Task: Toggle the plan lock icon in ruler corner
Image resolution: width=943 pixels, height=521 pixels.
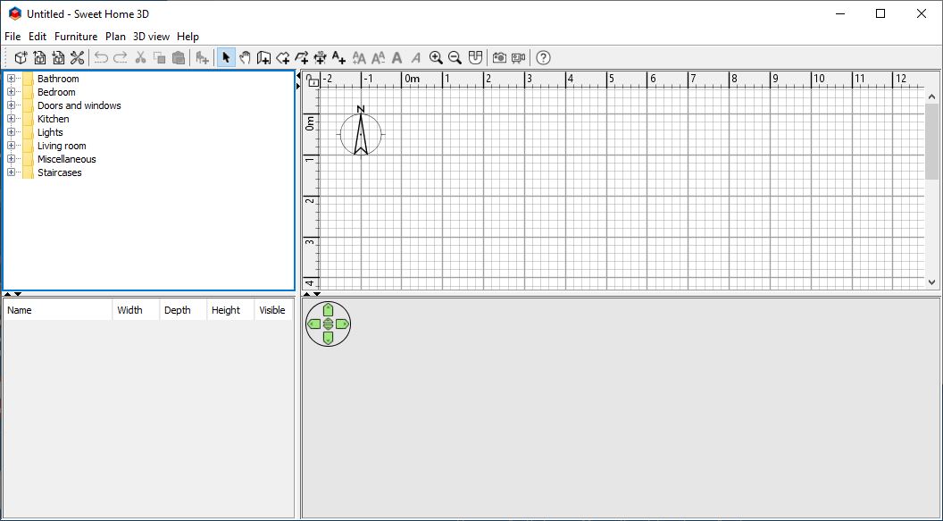Action: [x=313, y=80]
